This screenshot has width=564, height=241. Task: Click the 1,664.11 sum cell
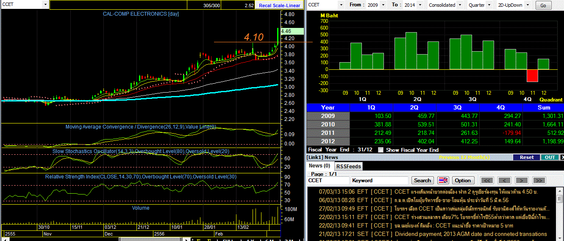[544, 124]
